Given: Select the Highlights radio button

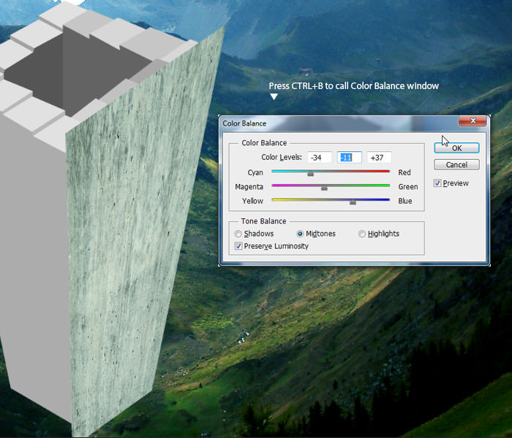Looking at the screenshot, I should click(x=362, y=234).
